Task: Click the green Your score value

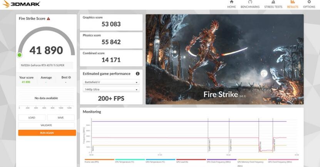Action: (26, 82)
